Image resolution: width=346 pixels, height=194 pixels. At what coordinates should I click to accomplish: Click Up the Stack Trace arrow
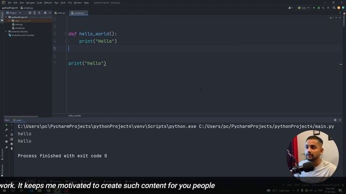tap(12, 125)
